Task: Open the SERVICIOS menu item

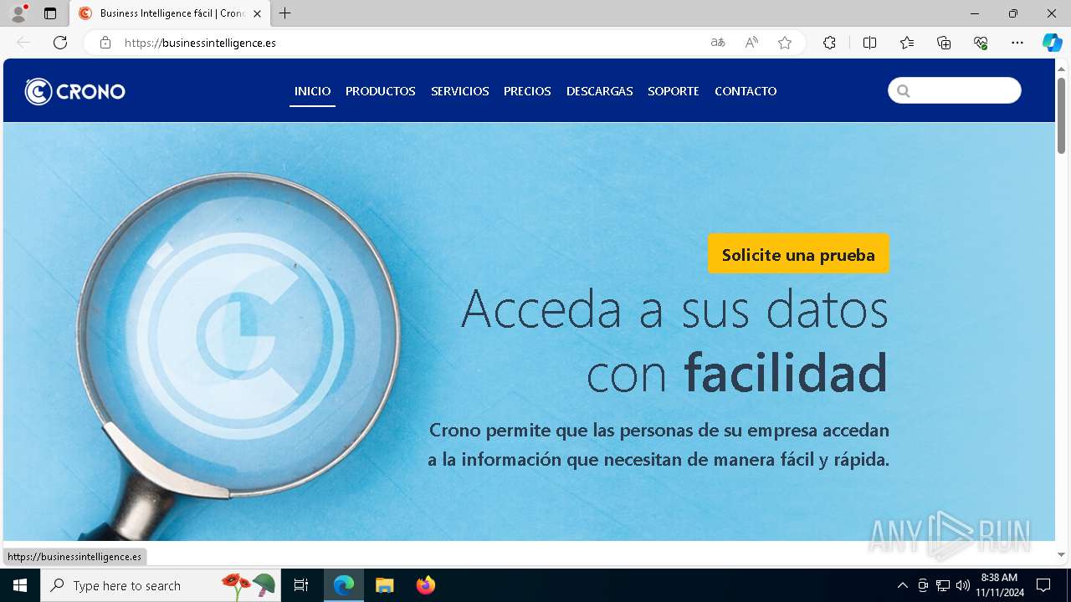Action: pos(460,91)
